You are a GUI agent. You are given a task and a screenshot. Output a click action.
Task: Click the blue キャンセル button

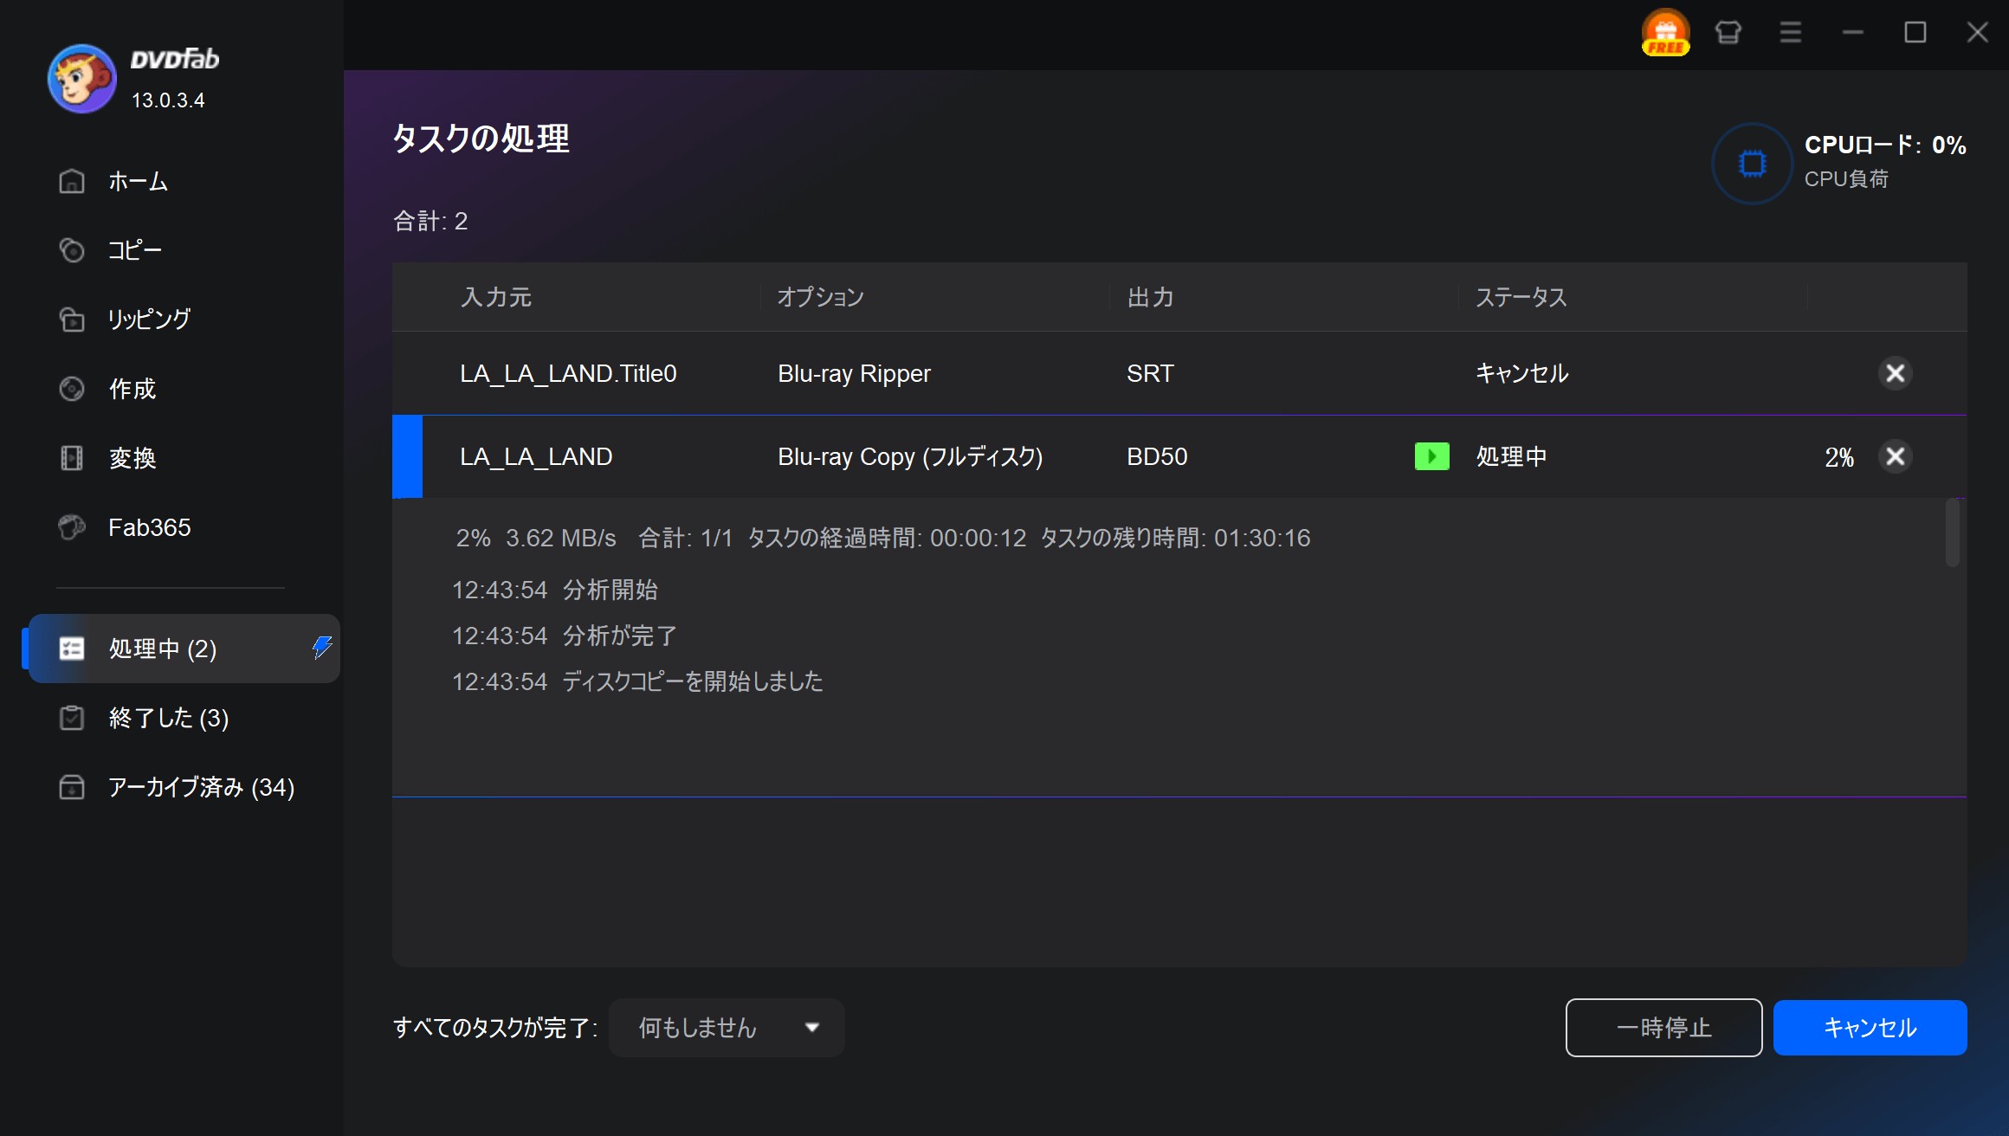(x=1870, y=1028)
